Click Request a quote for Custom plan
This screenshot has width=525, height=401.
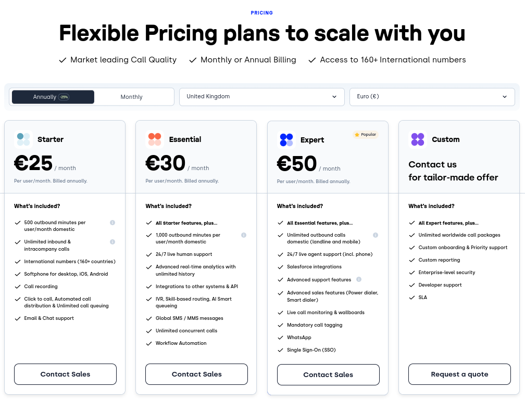[459, 374]
